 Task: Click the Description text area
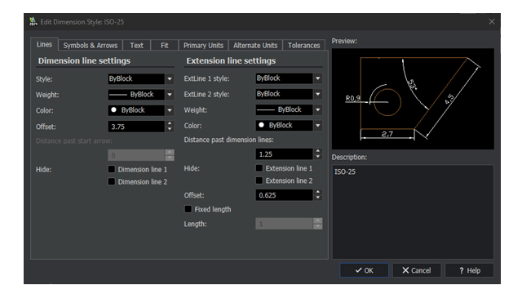pos(413,212)
